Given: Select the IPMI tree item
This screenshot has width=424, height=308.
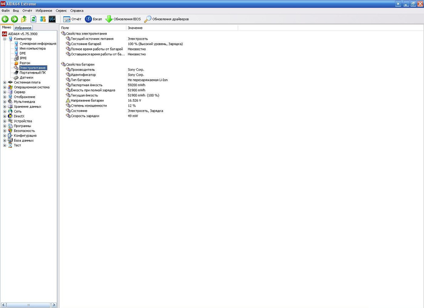Looking at the screenshot, I should [23, 58].
